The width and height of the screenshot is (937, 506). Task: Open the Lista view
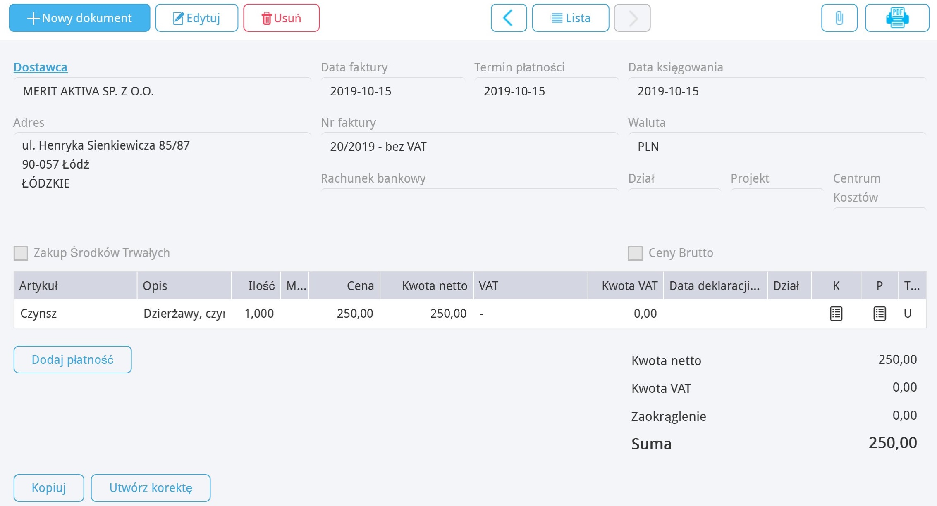(x=570, y=18)
